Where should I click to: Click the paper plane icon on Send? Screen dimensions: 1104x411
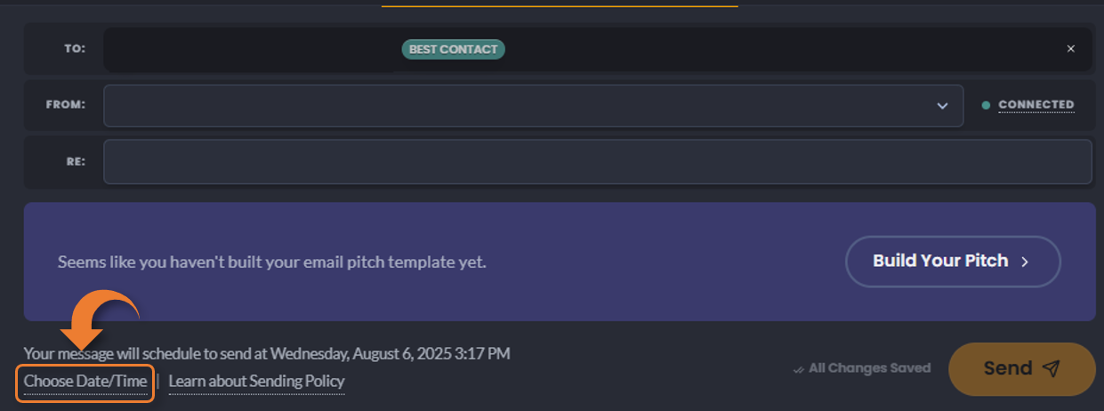[1052, 368]
